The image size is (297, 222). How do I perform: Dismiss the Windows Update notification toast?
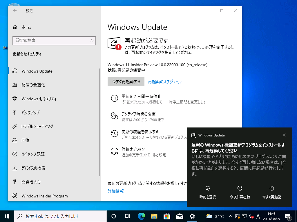click(x=284, y=135)
